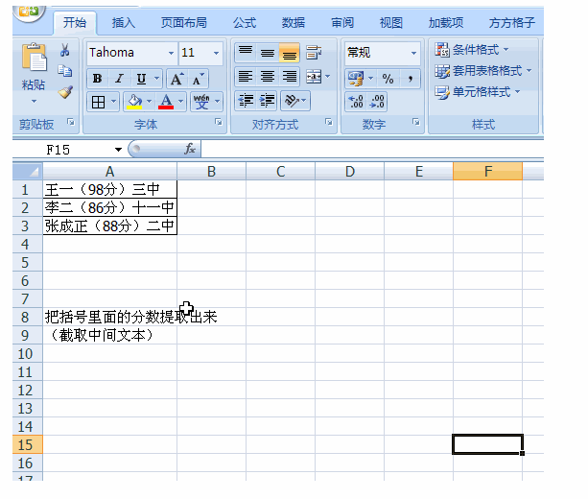Screen dimensions: 588x499
Task: Open Name Box F15 dropdown arrow
Action: point(118,150)
